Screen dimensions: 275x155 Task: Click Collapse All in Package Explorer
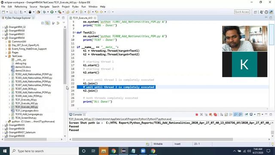[43, 23]
